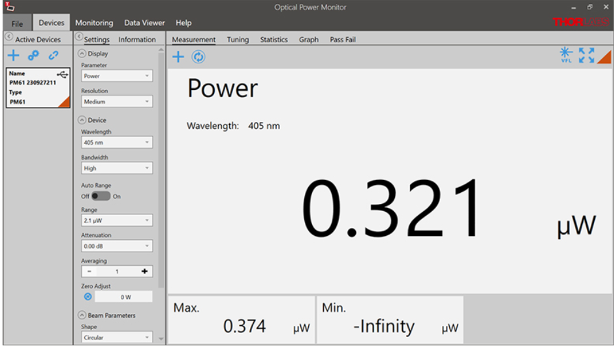Collapse the Display settings section

pos(82,54)
